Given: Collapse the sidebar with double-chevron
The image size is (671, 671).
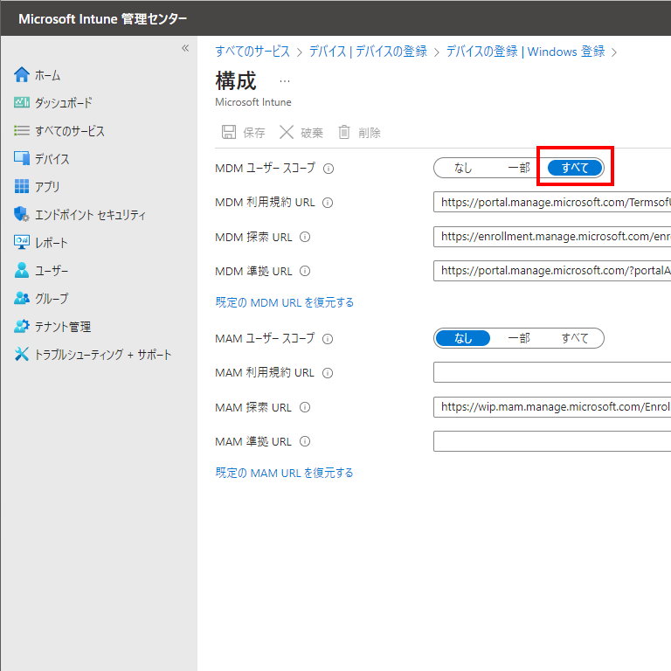Looking at the screenshot, I should tap(185, 48).
